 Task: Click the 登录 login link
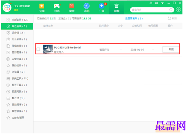tap(16, 10)
